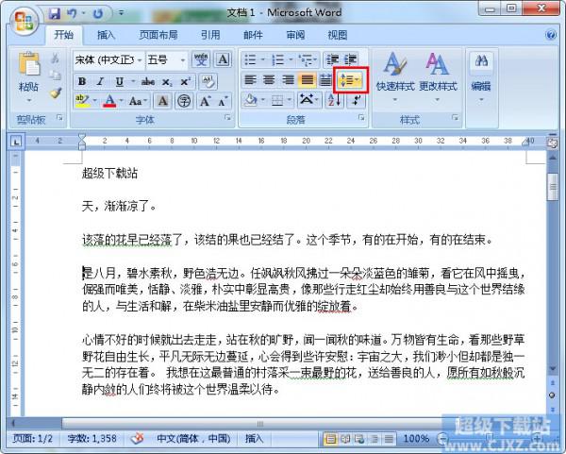The image size is (566, 454).
Task: Switch to the 引用 tab
Action: pyautogui.click(x=210, y=35)
